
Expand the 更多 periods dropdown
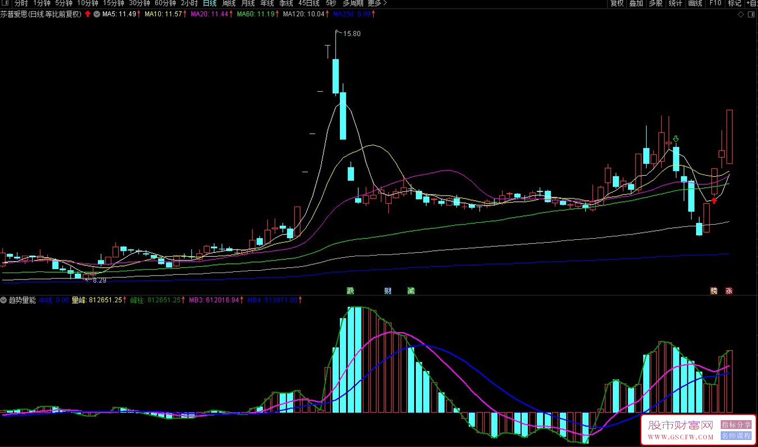377,4
